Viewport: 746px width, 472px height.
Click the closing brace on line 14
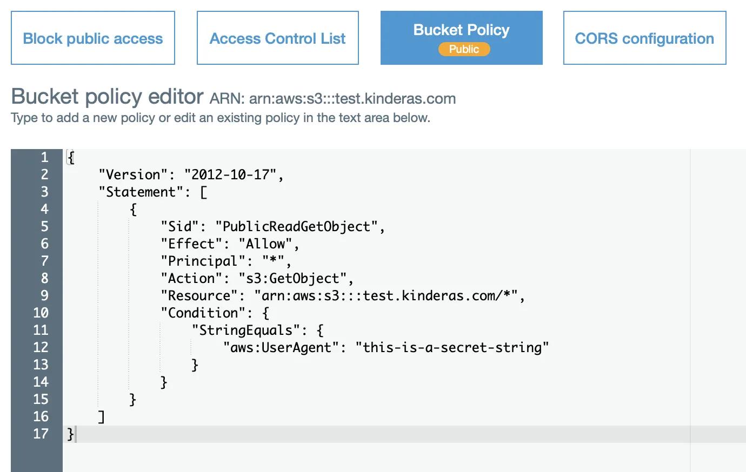click(164, 382)
